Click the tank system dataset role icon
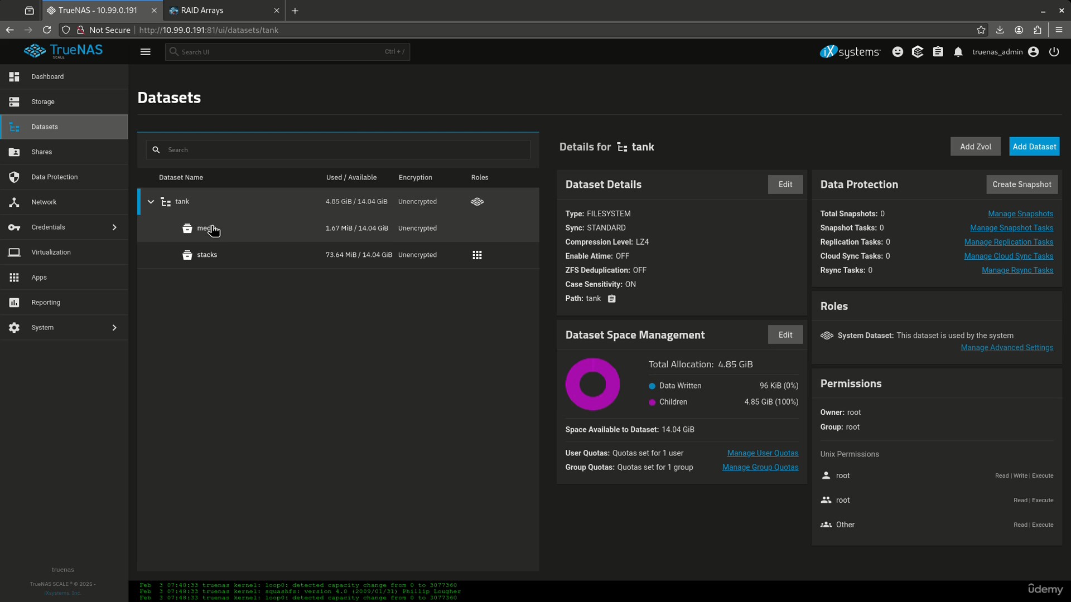Viewport: 1071px width, 602px height. (x=477, y=202)
